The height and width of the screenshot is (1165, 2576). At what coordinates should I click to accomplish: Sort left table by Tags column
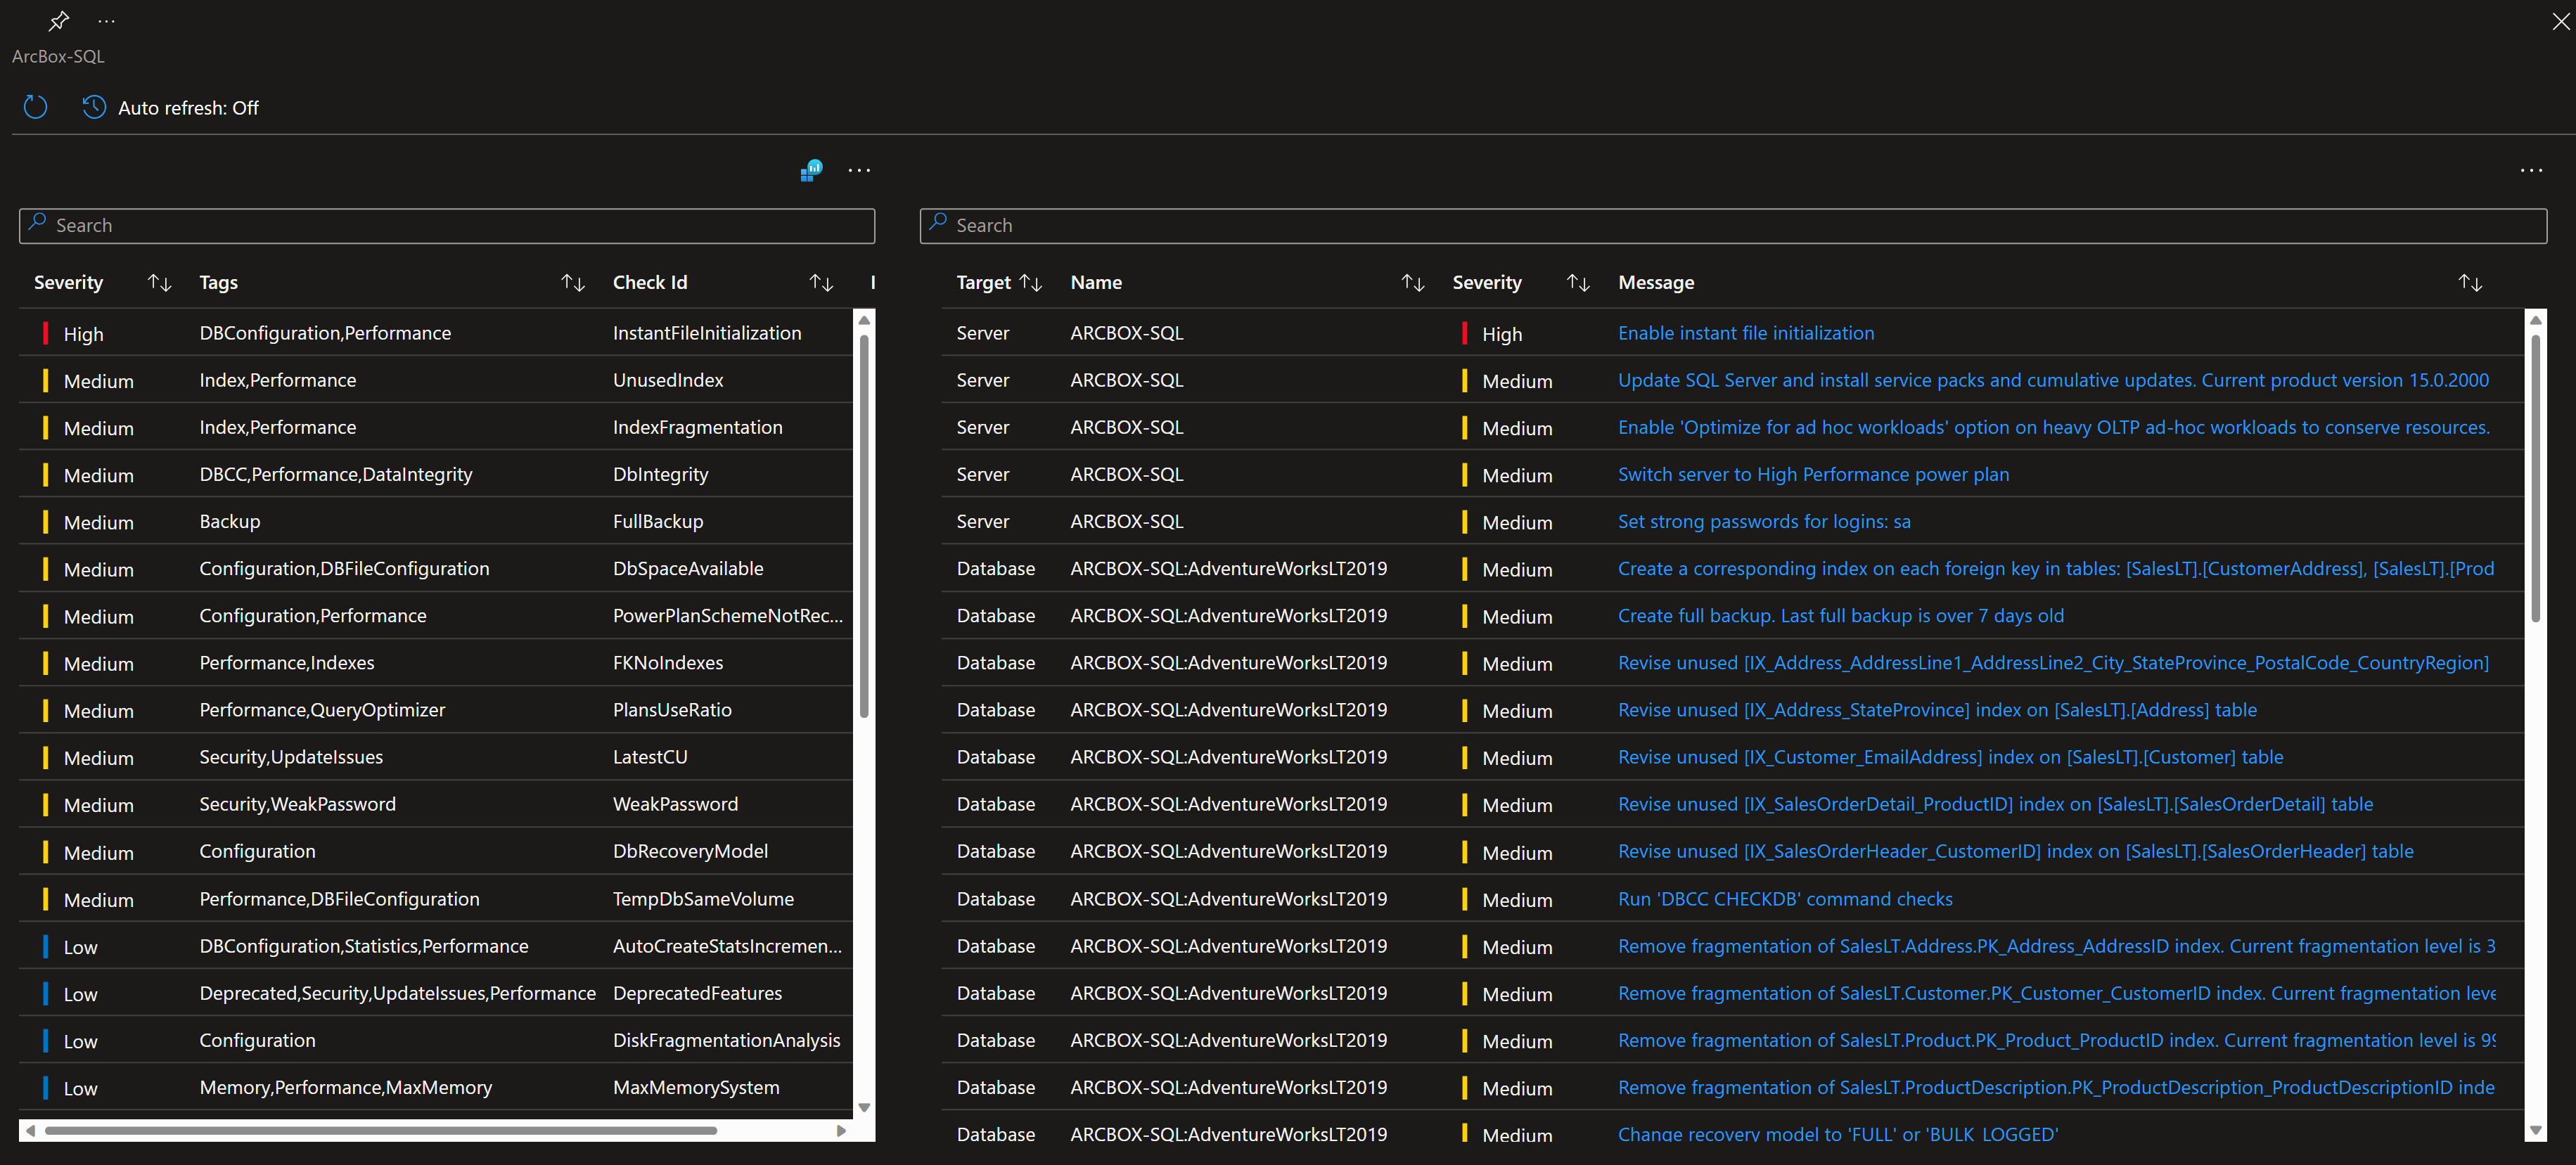573,283
